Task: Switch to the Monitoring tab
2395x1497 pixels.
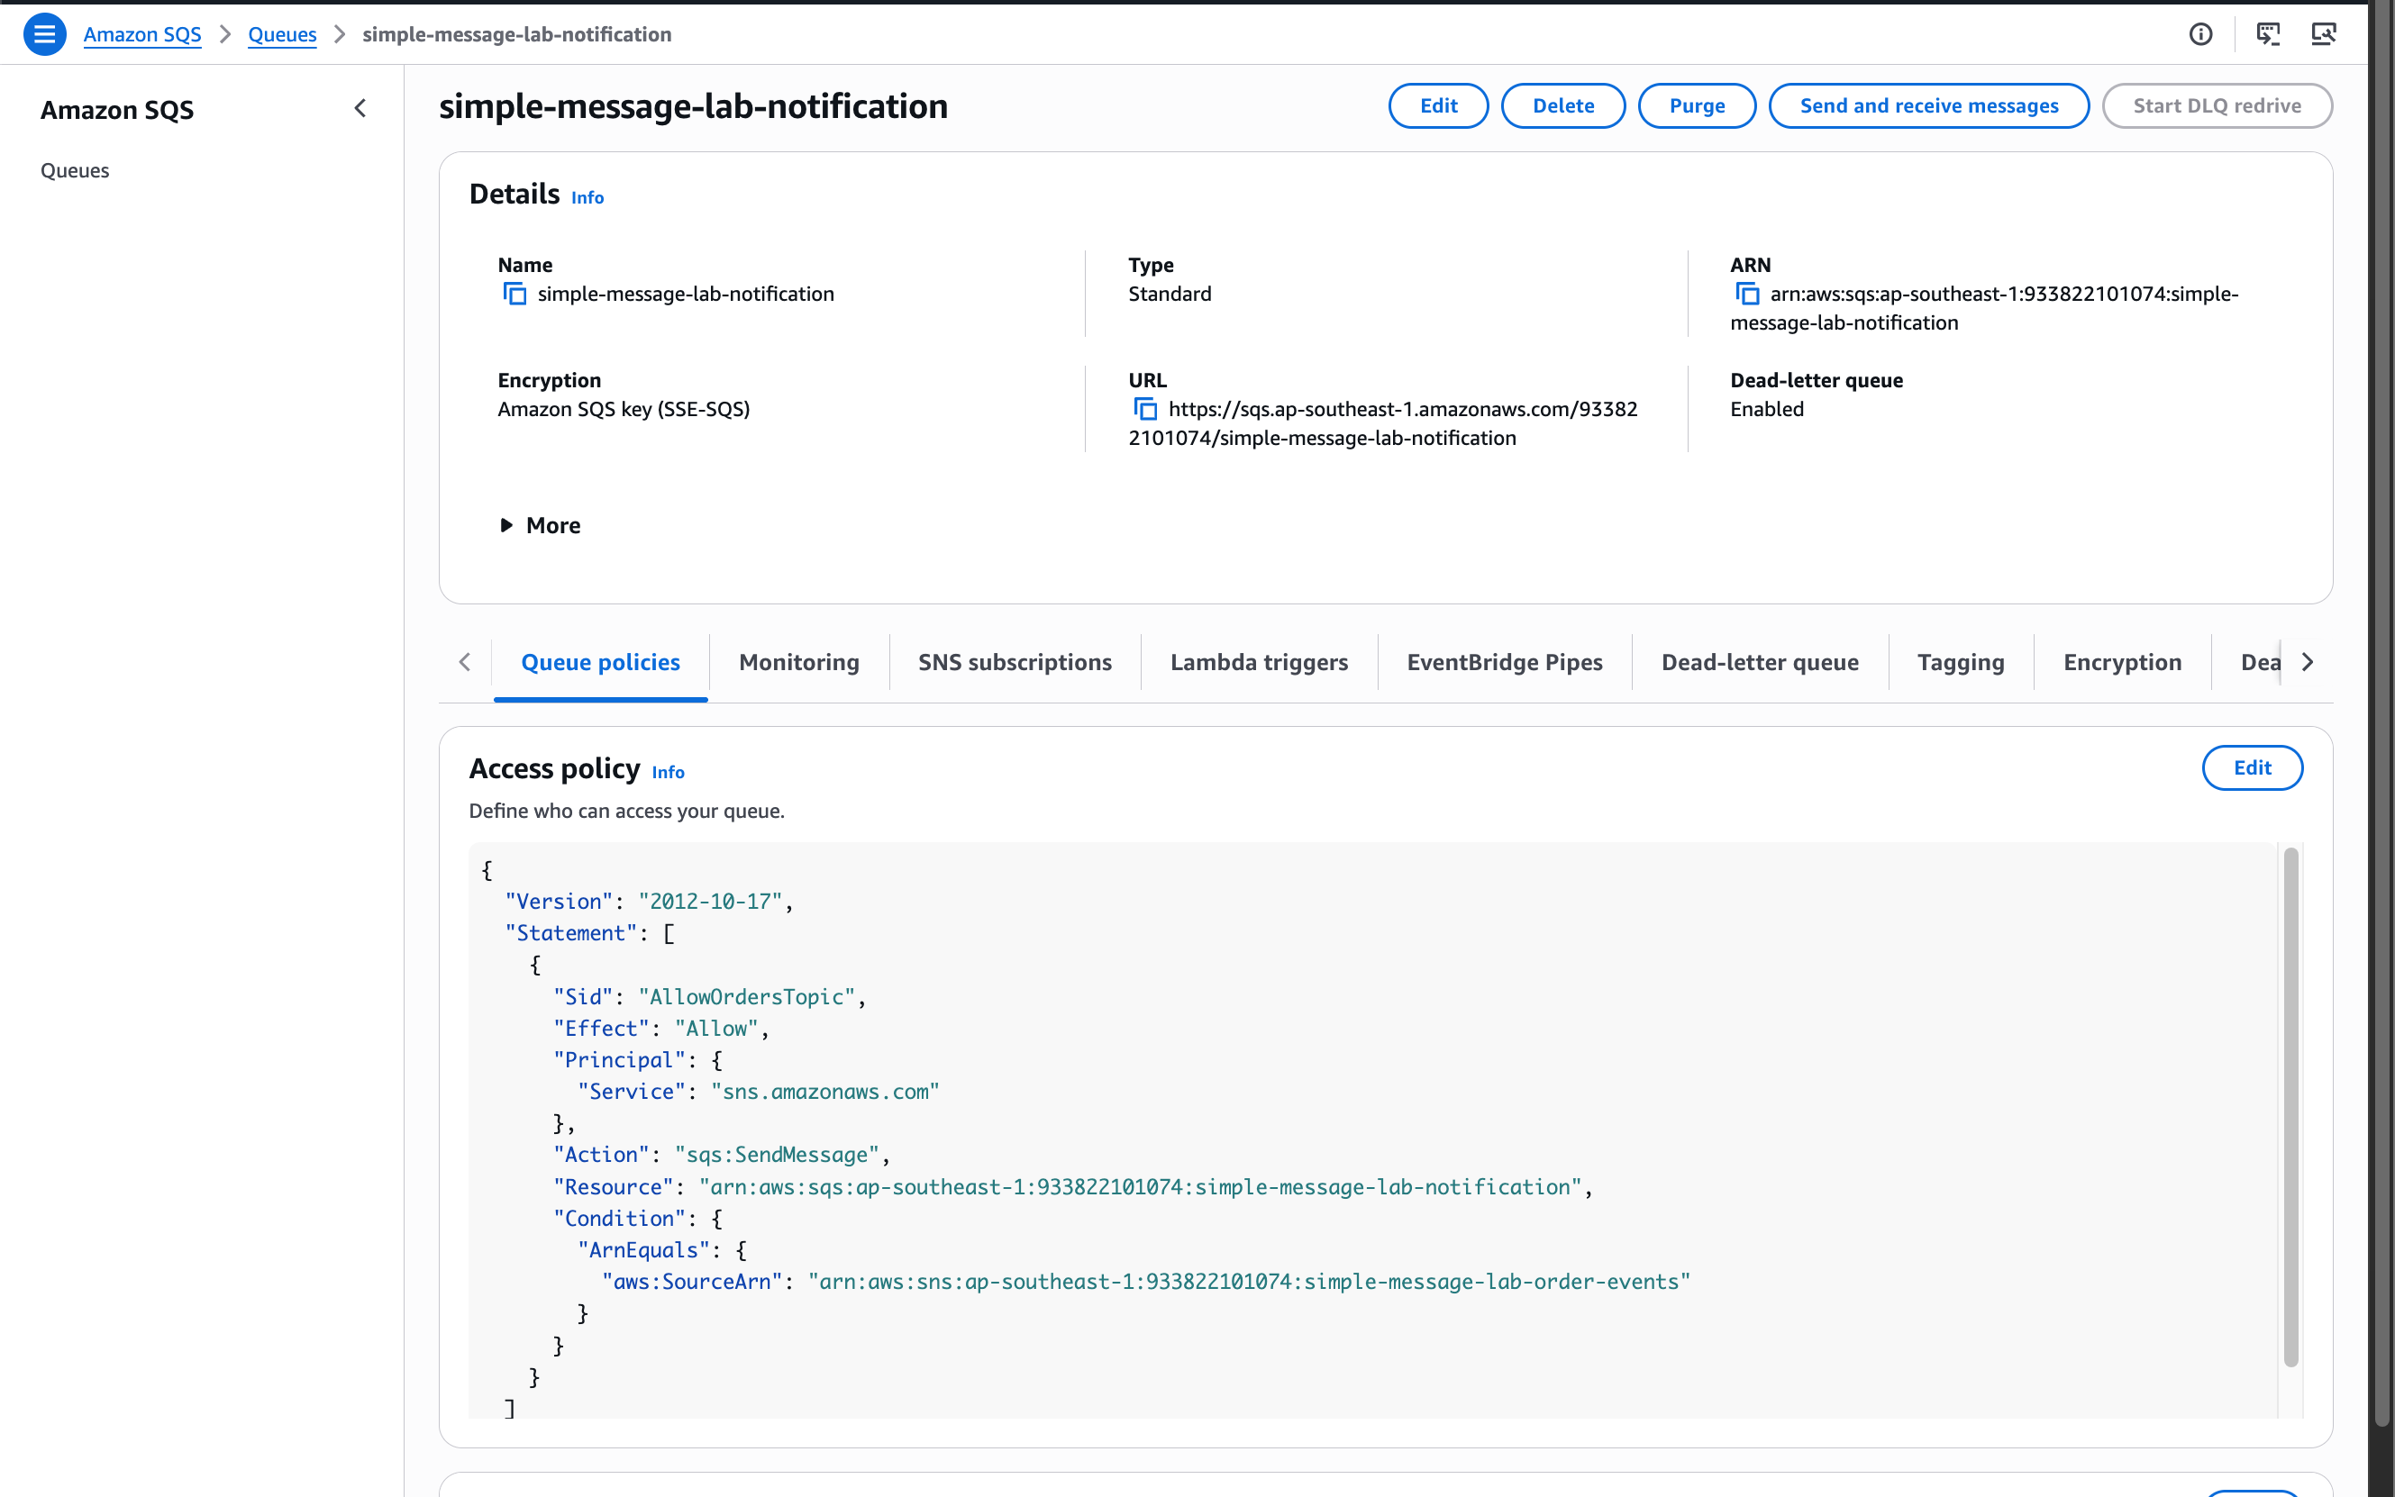Action: click(x=799, y=662)
